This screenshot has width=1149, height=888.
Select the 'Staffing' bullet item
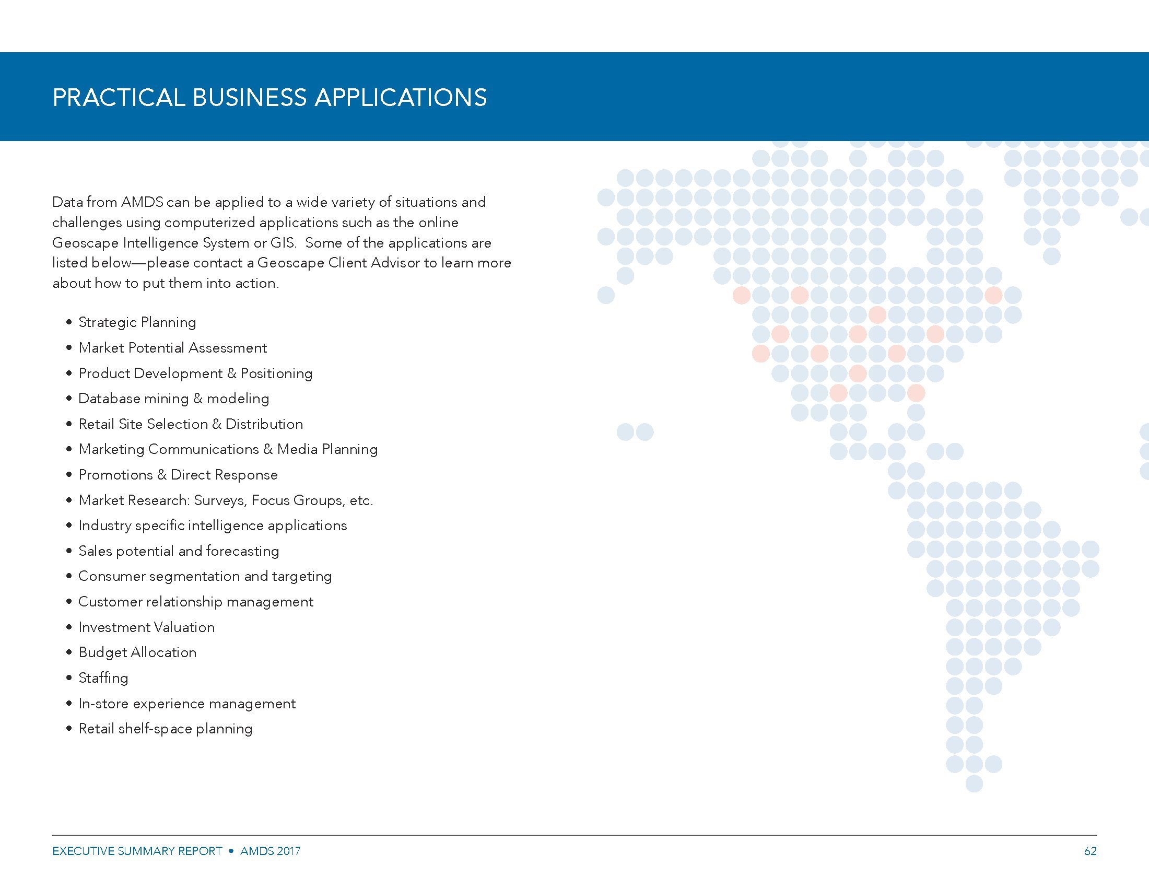[x=103, y=678]
